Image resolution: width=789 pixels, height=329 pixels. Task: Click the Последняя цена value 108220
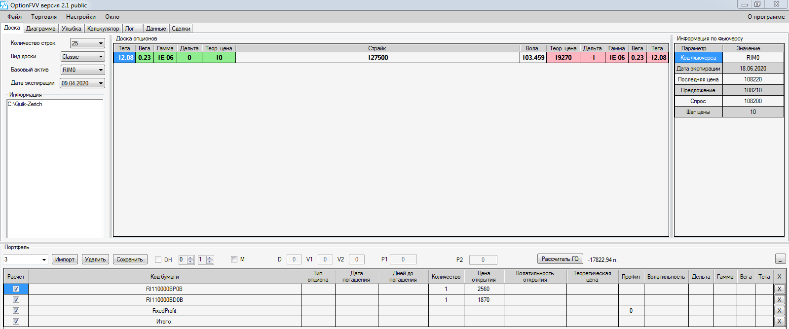tap(753, 79)
